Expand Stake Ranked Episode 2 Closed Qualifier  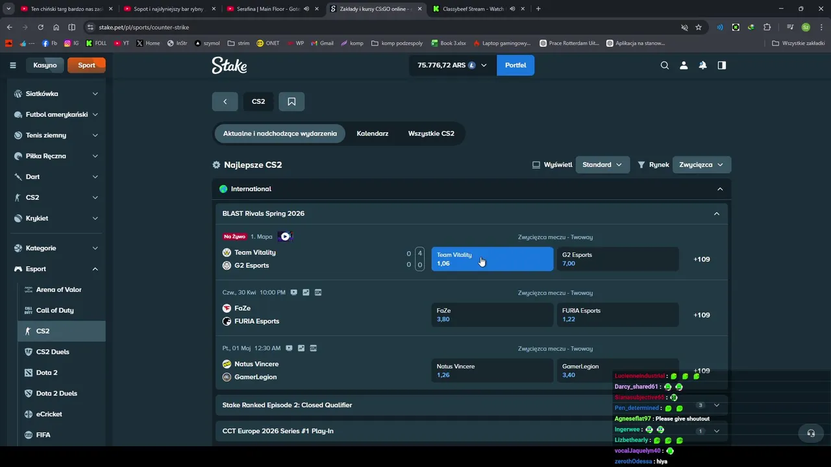tap(717, 405)
